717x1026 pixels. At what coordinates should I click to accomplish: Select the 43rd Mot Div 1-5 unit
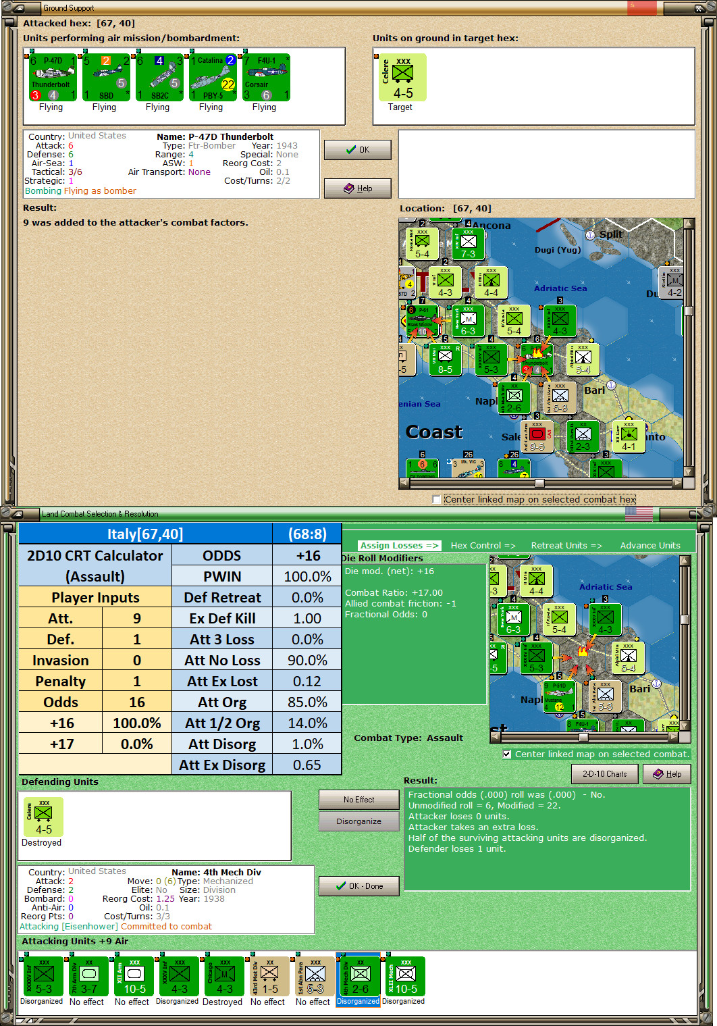click(x=269, y=976)
